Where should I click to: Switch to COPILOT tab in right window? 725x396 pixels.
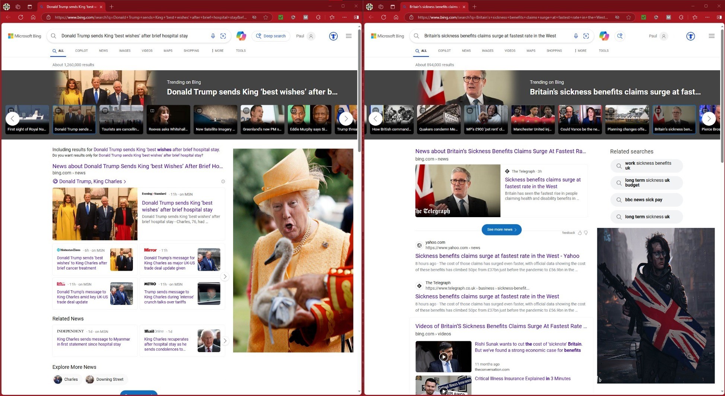[444, 51]
